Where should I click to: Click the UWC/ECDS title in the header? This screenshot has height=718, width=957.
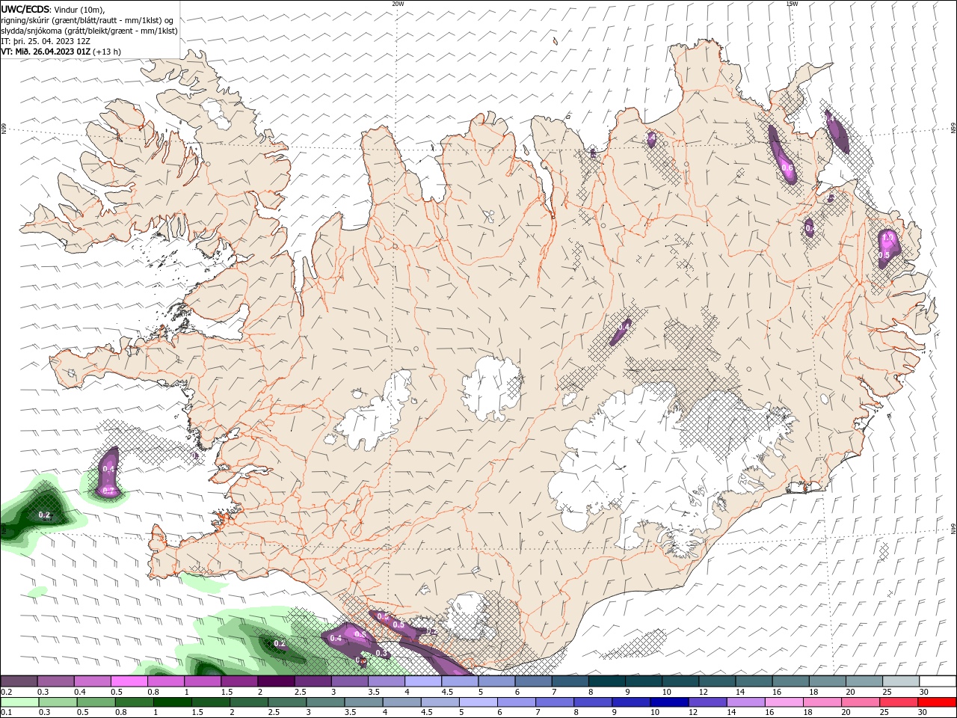tap(25, 9)
